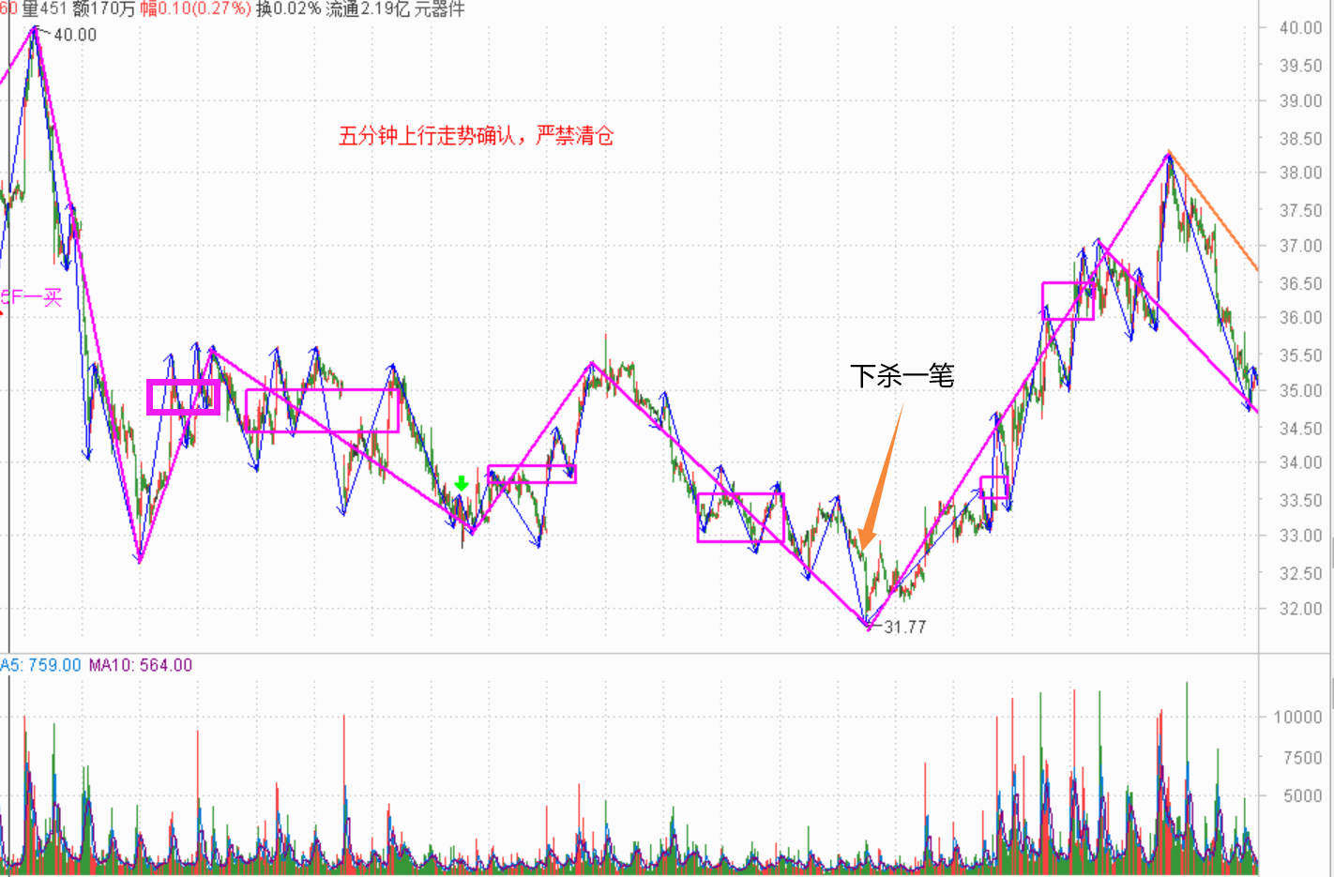The image size is (1334, 877).
Task: Click the 元器件 sector label in header
Action: [x=439, y=9]
